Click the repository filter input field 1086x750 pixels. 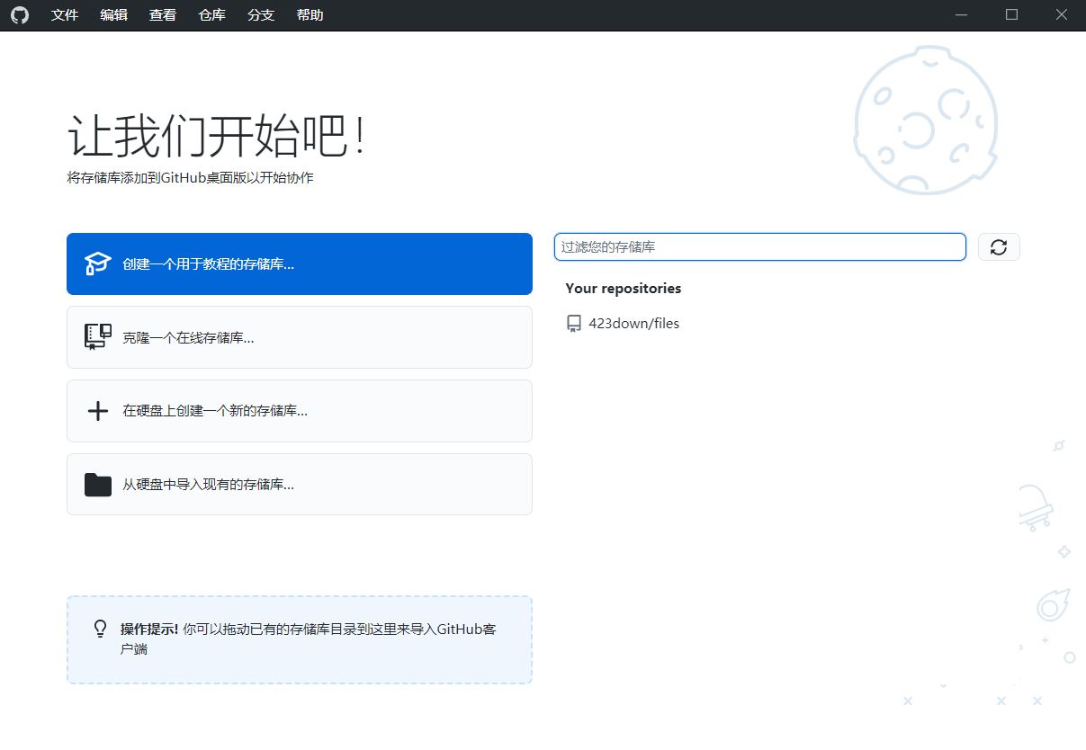point(760,246)
